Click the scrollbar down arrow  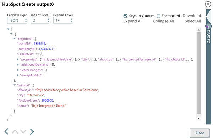198,118
